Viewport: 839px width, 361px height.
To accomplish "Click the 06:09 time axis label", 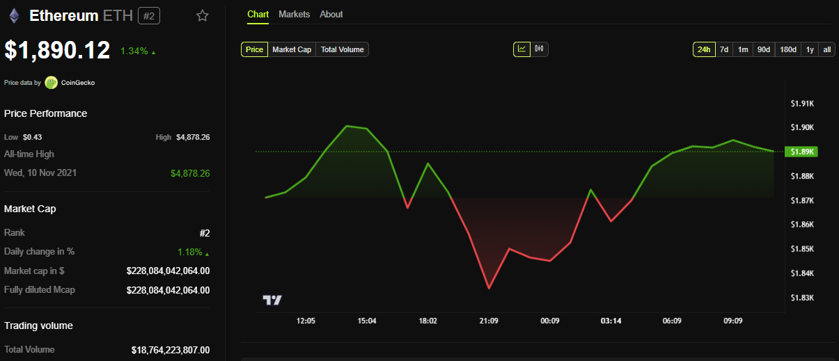I will tap(672, 321).
